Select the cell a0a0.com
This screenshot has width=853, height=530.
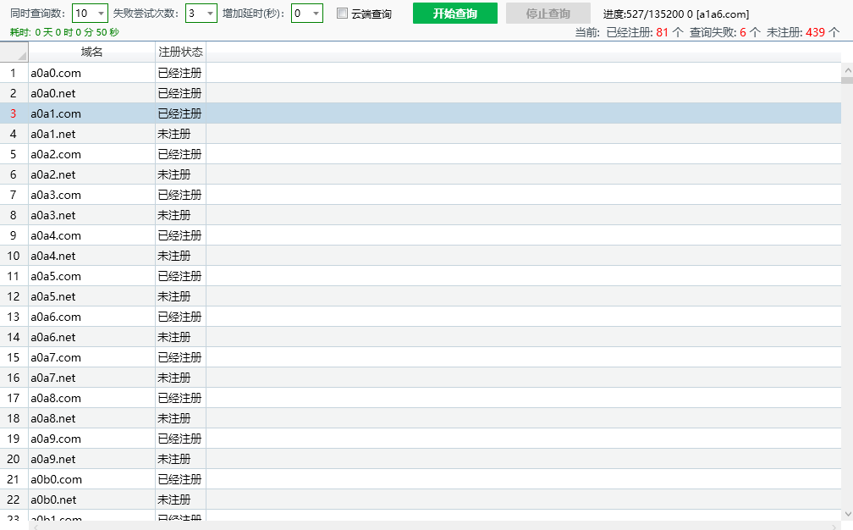point(91,73)
